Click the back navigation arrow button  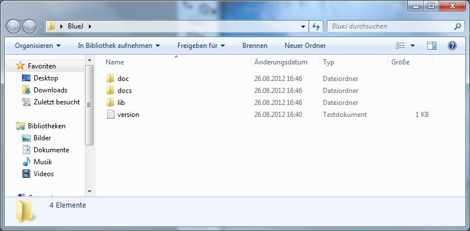pyautogui.click(x=14, y=26)
